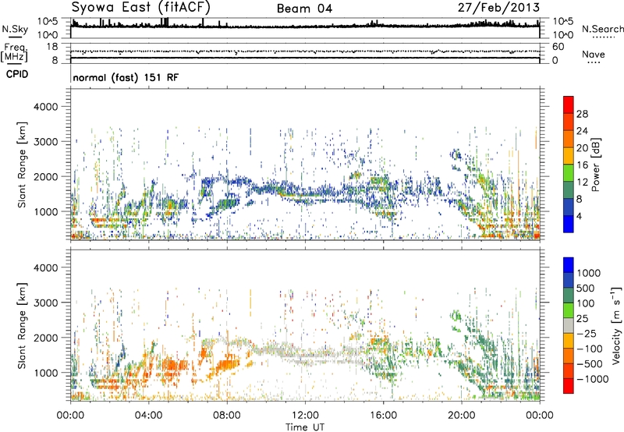Click the frequency axis value '18'
This screenshot has width=624, height=432.
pos(52,47)
